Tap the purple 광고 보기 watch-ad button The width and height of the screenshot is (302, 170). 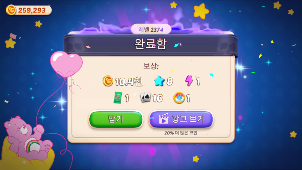tap(181, 119)
